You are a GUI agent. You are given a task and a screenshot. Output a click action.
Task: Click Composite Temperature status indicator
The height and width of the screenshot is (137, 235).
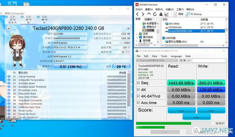(x=9, y=80)
